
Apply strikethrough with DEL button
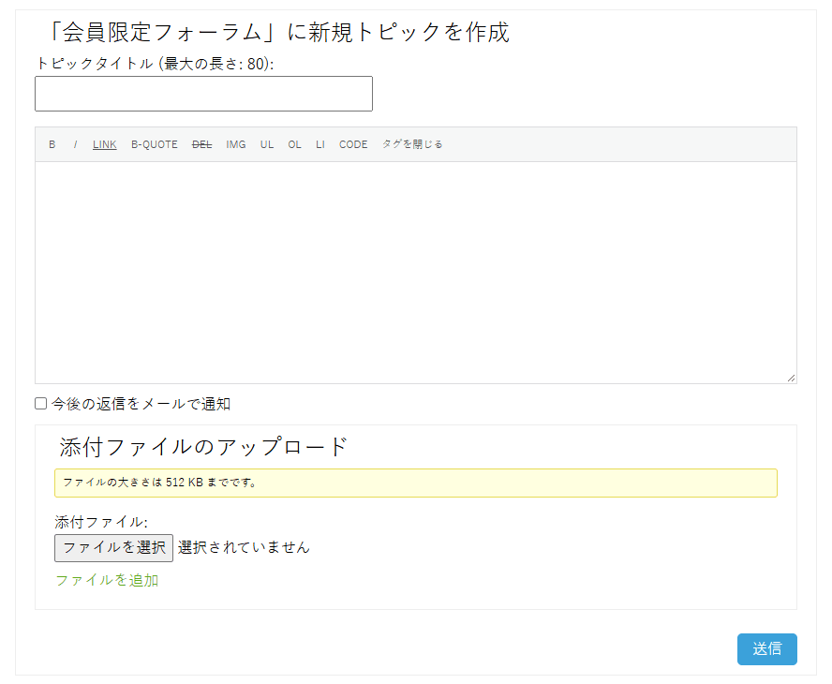[201, 144]
